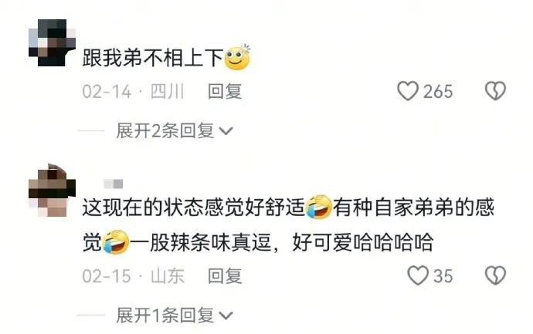Click chevron next to 展开1条回复
Screen dimensions: 533x334
(x=226, y=315)
